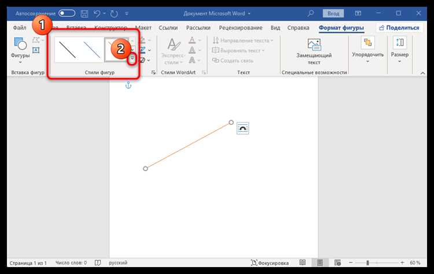Image resolution: width=434 pixels, height=274 pixels.
Task: Open the Рецензирование tab
Action: click(241, 28)
